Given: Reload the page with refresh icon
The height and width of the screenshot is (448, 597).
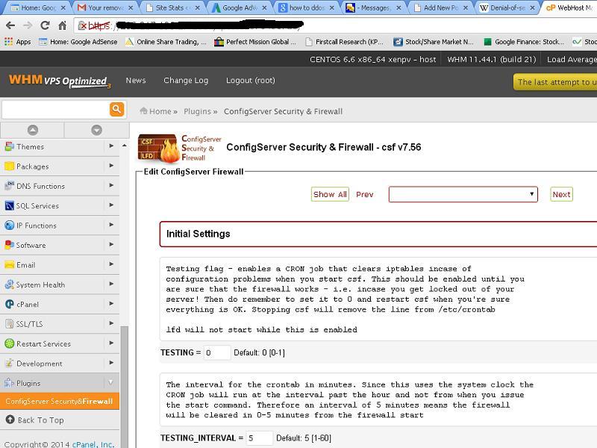Looking at the screenshot, I should click(x=45, y=25).
